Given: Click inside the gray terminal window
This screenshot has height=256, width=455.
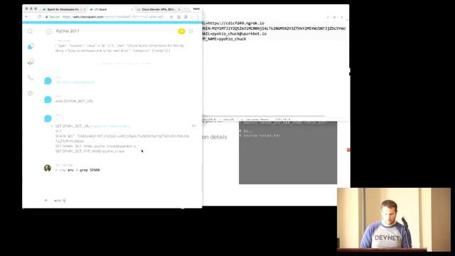Looking at the screenshot, I should [x=288, y=153].
